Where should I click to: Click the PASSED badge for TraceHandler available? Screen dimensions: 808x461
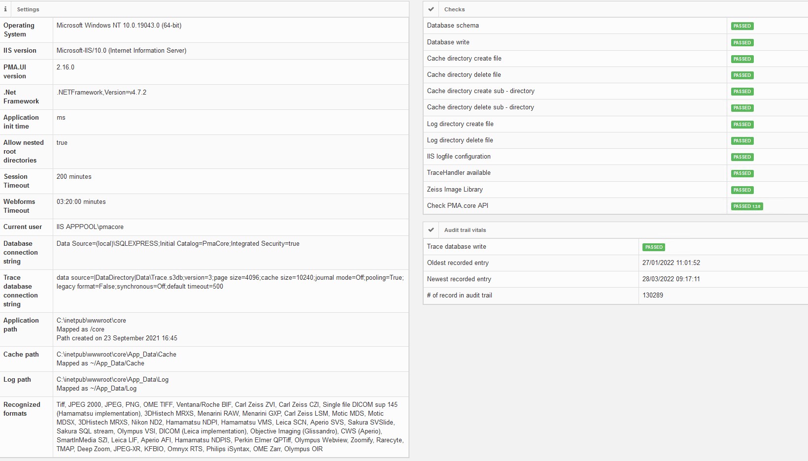[742, 173]
